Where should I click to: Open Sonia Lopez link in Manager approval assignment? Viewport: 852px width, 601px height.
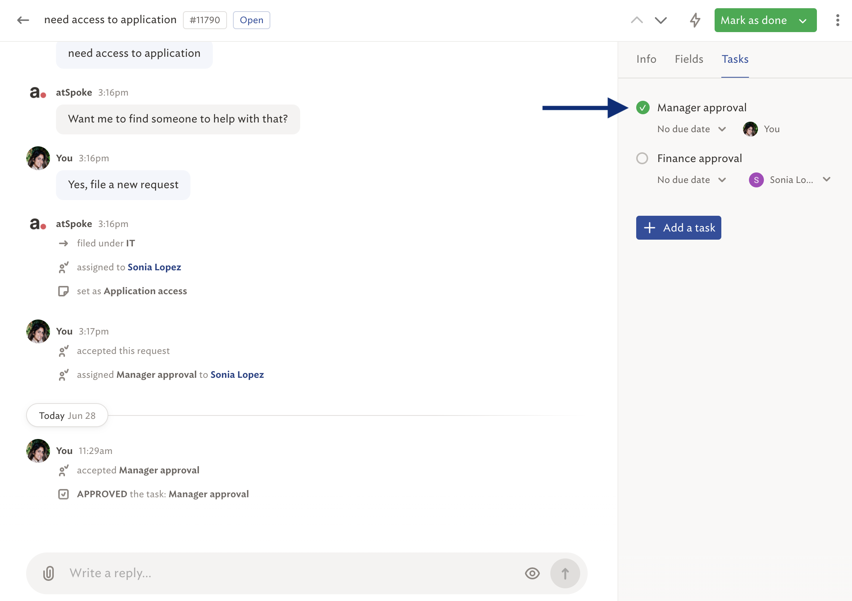[237, 375]
